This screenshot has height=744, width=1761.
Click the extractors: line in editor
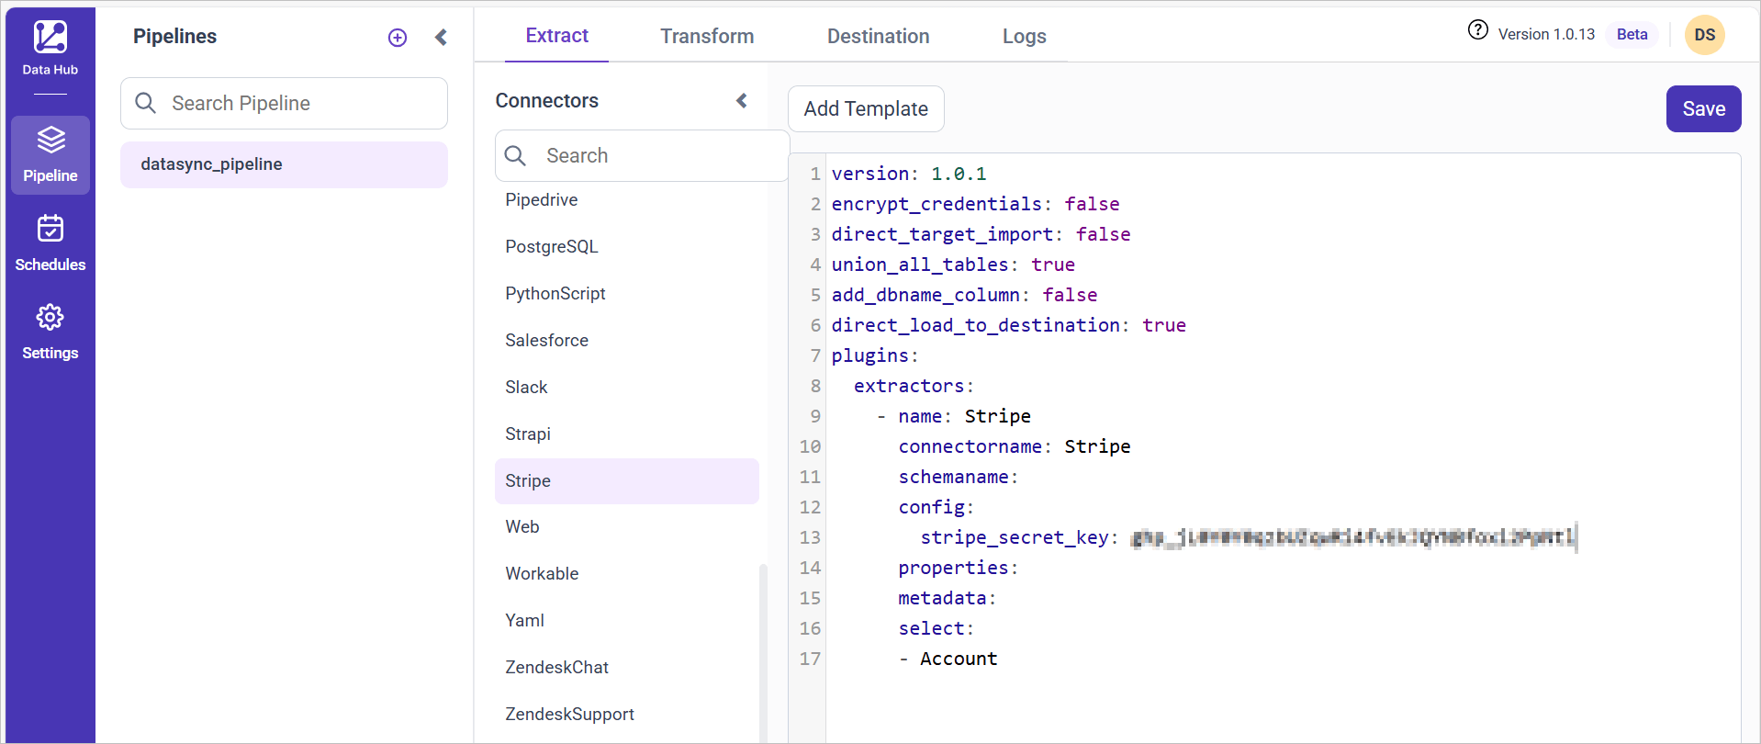pyautogui.click(x=914, y=386)
